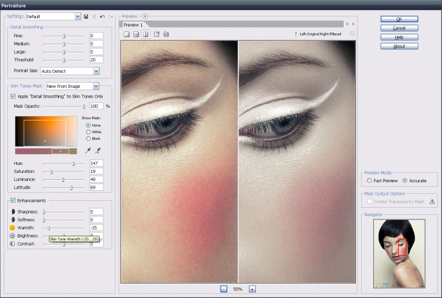Click the Brightness sun icon
Viewport: 442px width, 298px height.
coord(12,236)
